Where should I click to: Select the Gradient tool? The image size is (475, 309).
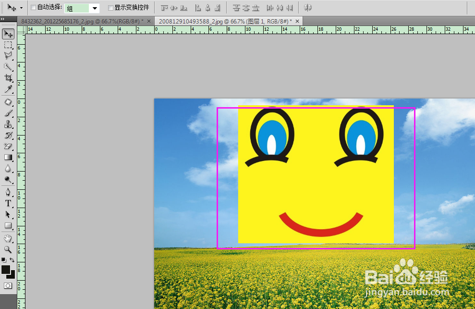coord(8,157)
